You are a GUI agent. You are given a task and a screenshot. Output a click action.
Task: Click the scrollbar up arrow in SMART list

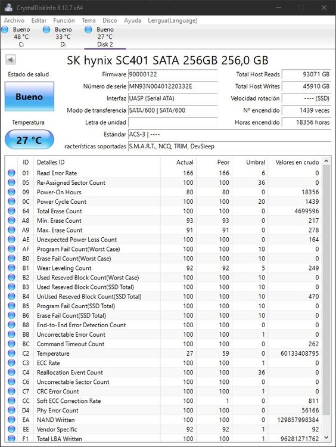326,161
